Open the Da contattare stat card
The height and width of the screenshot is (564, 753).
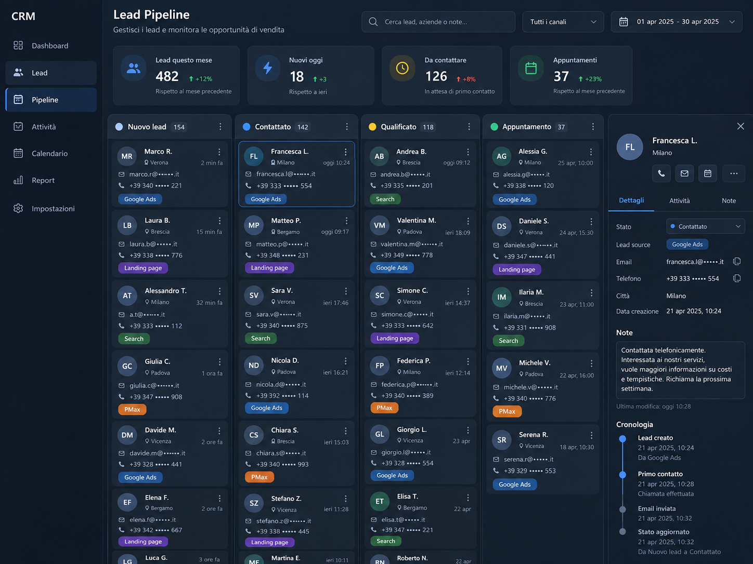pos(442,75)
